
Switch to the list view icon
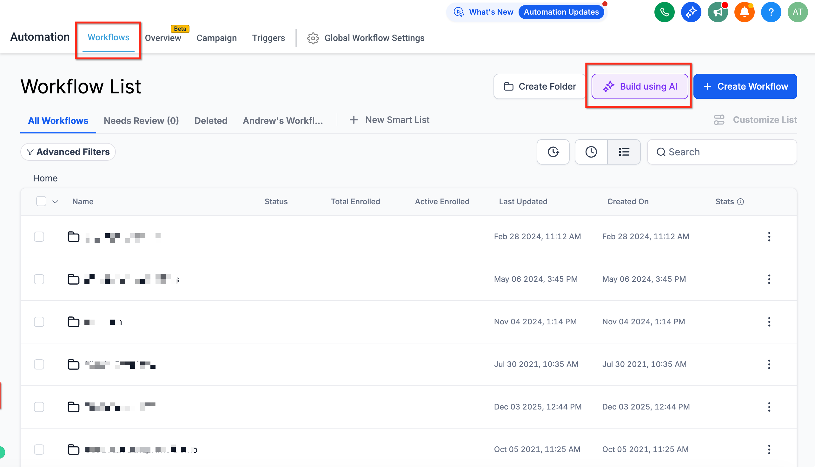(624, 152)
